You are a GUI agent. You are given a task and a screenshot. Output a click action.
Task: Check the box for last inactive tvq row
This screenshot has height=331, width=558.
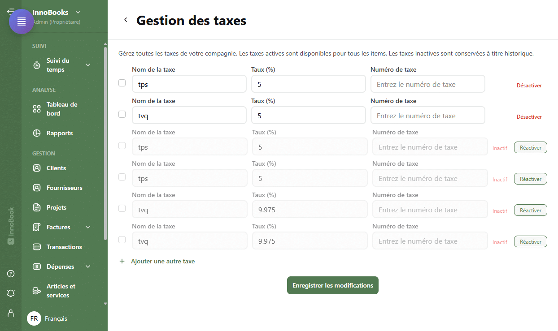[x=122, y=240]
